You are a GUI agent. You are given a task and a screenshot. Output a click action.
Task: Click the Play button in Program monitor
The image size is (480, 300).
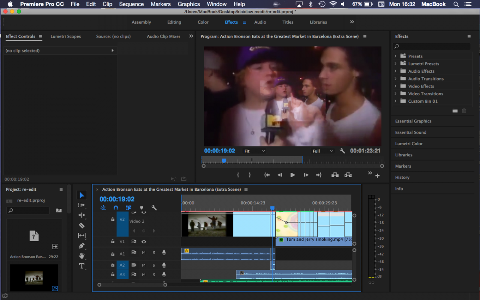[292, 175]
